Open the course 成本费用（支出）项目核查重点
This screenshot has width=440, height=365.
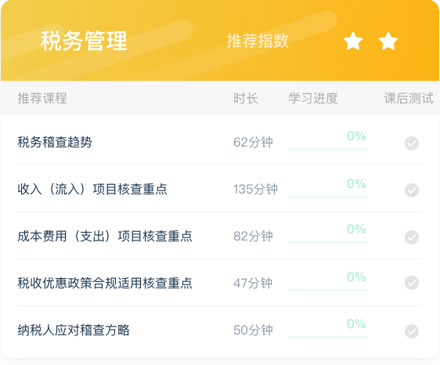(105, 236)
